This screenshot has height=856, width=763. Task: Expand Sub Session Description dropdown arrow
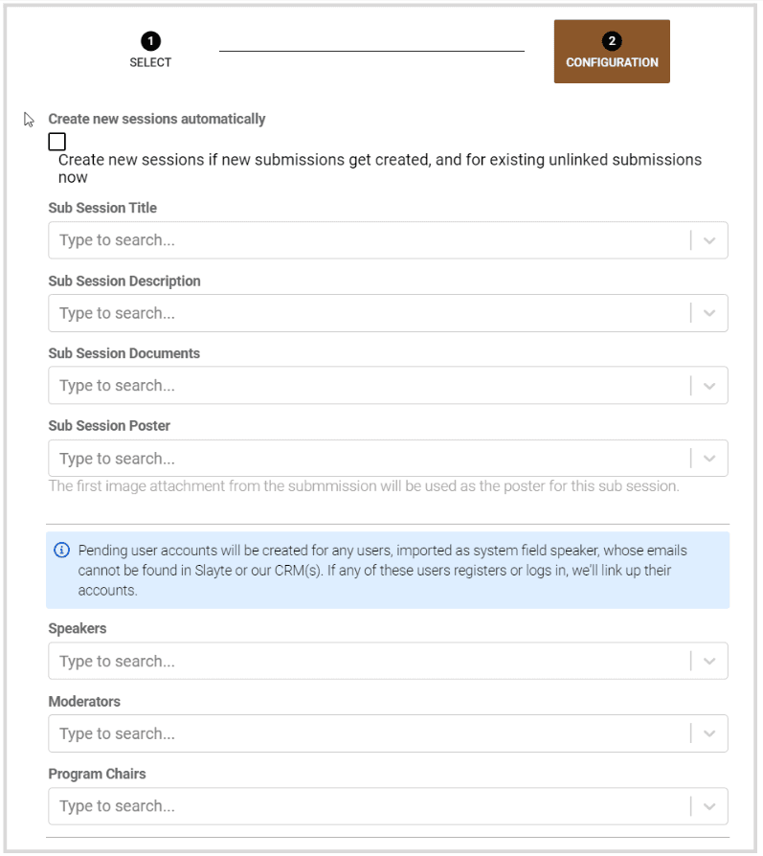pos(709,313)
